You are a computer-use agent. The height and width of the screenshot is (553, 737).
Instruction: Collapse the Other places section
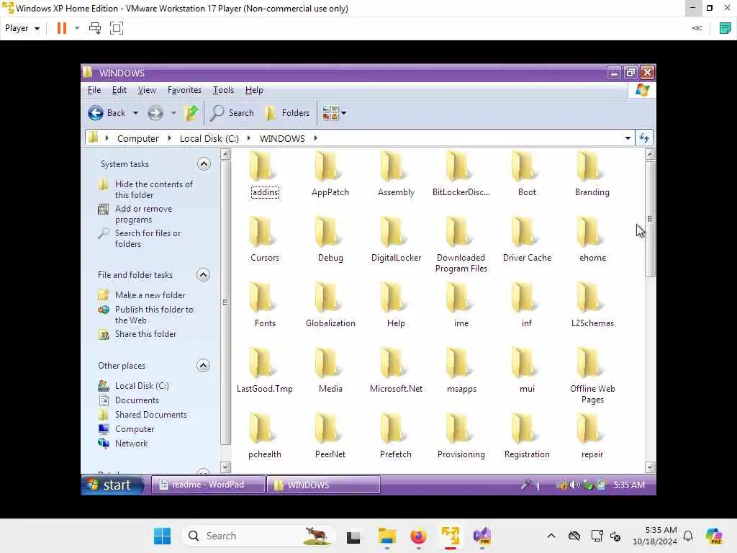tap(203, 365)
